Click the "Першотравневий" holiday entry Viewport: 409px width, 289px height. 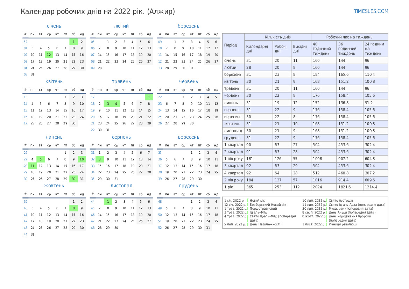coord(263,209)
